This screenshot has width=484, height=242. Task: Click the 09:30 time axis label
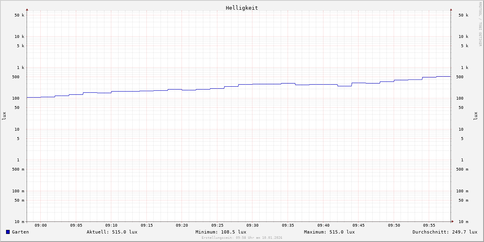252,225
